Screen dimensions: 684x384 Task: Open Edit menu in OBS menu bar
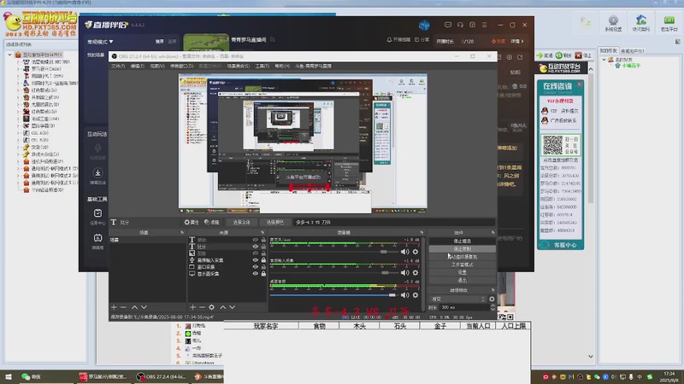coord(138,67)
